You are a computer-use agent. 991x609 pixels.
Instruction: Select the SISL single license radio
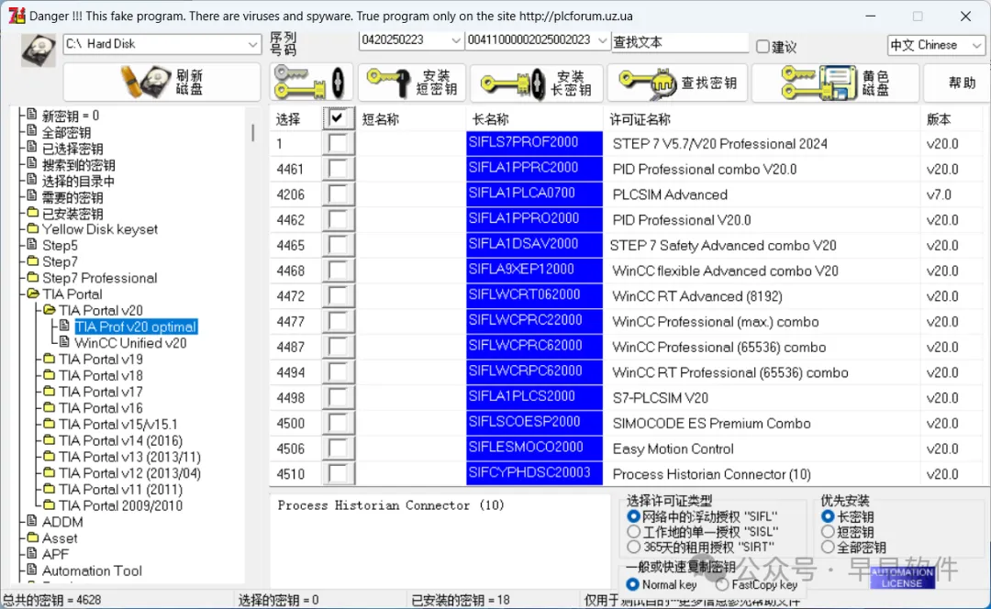tap(633, 531)
